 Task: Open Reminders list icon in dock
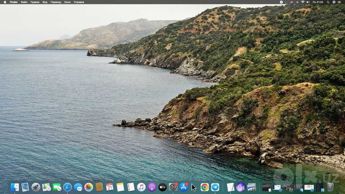131,187
